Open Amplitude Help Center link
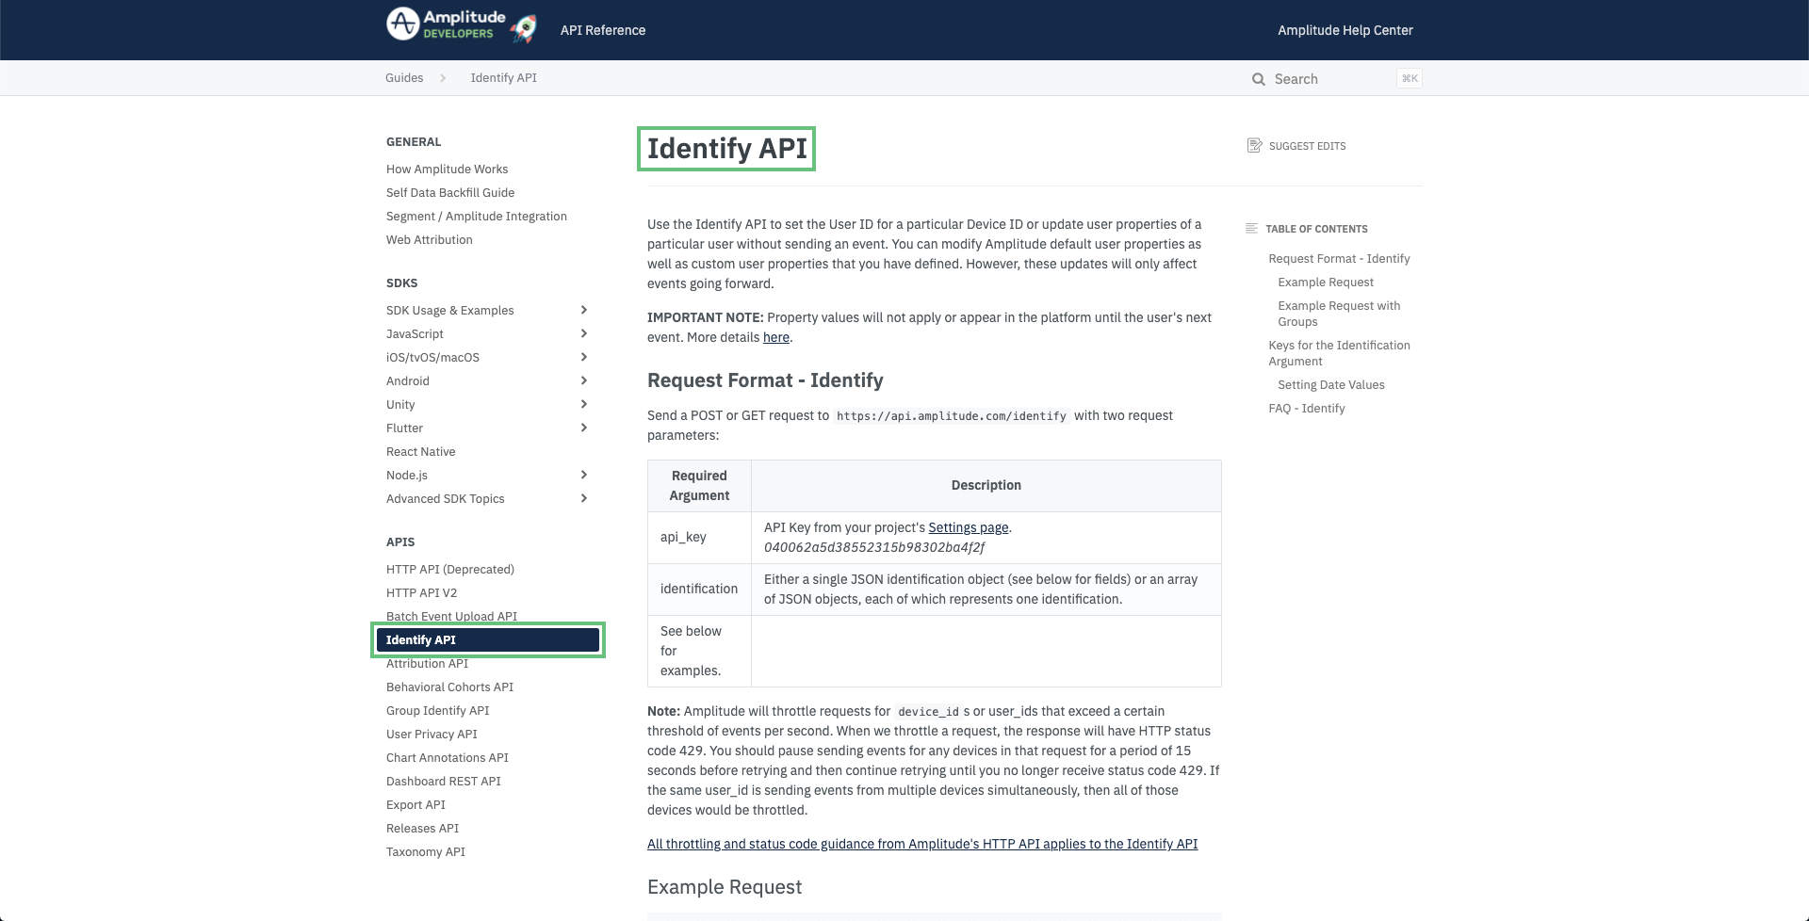The height and width of the screenshot is (921, 1809). (x=1345, y=30)
